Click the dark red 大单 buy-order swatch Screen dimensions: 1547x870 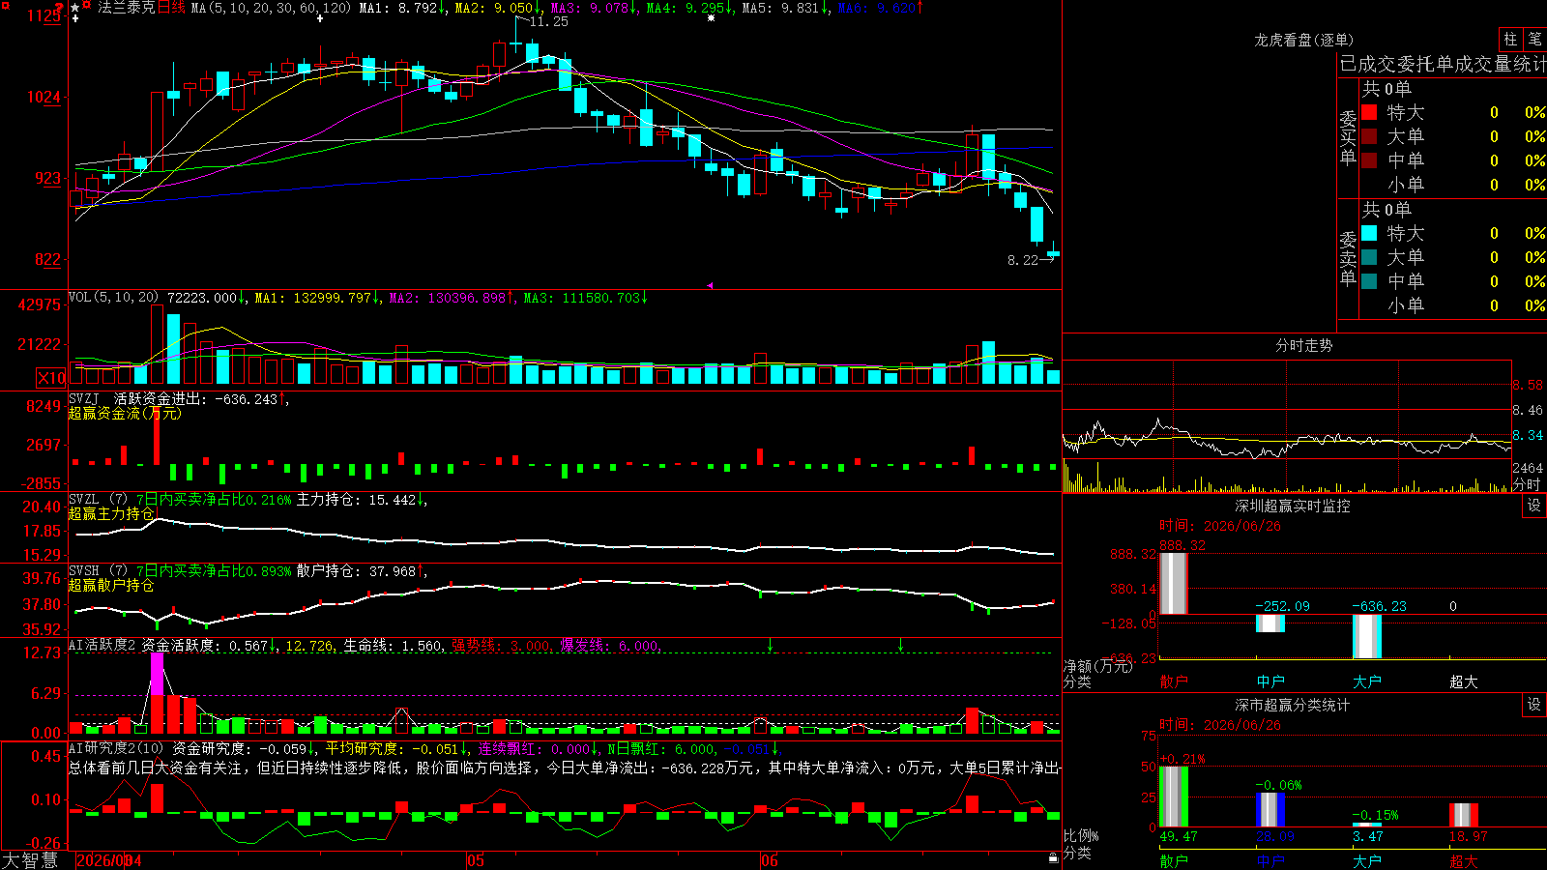pos(1369,136)
